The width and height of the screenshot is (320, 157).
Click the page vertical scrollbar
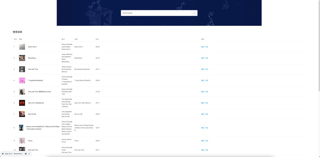pyautogui.click(x=319, y=45)
